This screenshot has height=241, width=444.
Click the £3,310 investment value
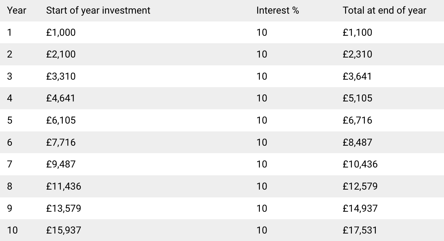tap(61, 76)
